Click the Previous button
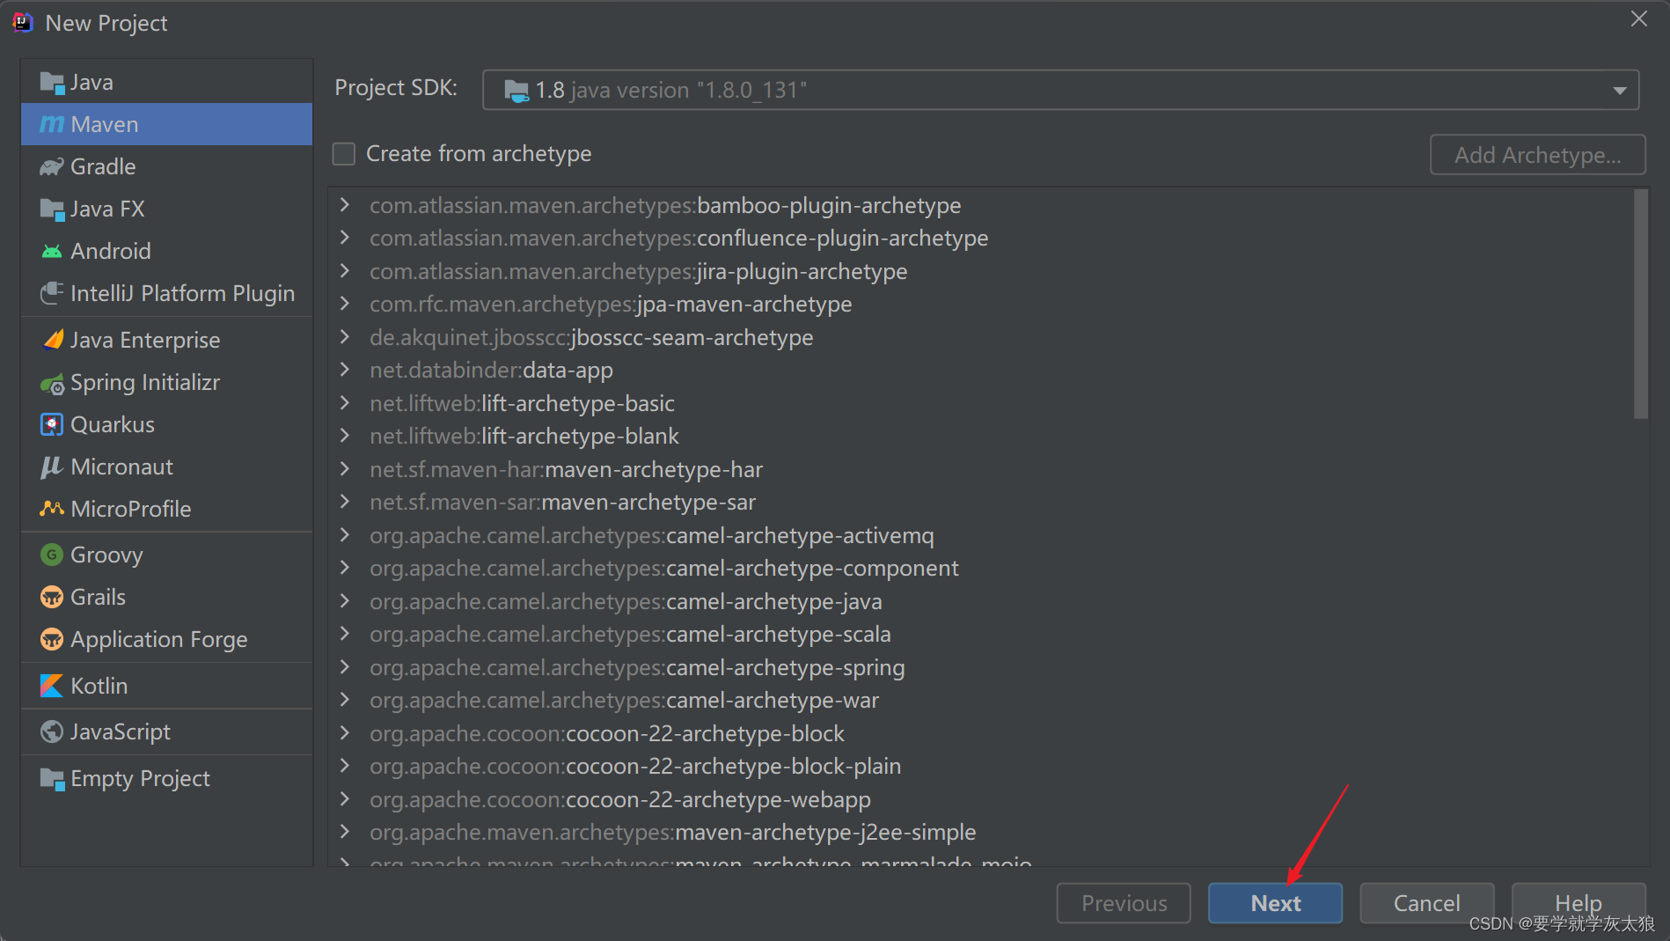The image size is (1670, 941). [x=1124, y=903]
